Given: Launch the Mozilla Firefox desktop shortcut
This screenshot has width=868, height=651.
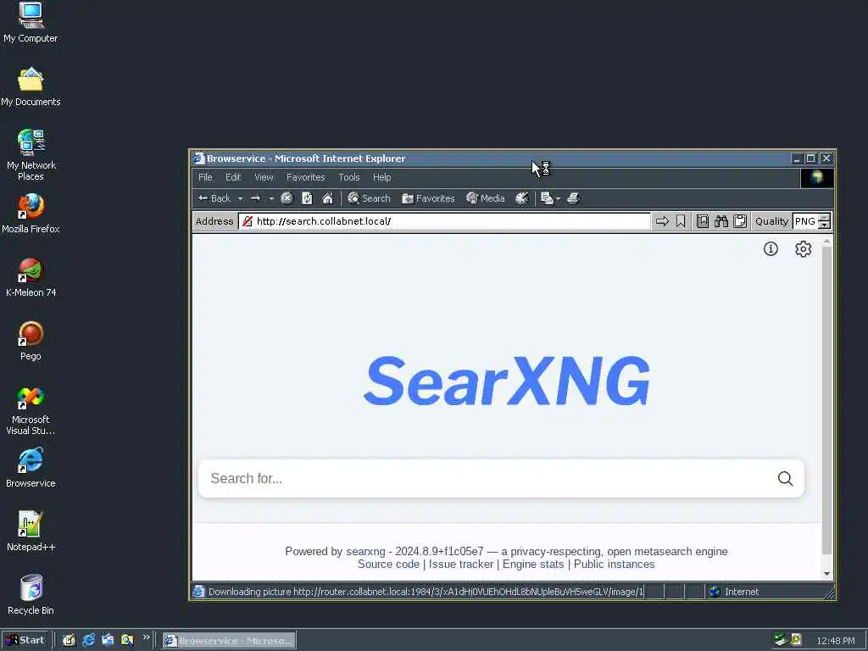Looking at the screenshot, I should 31,214.
